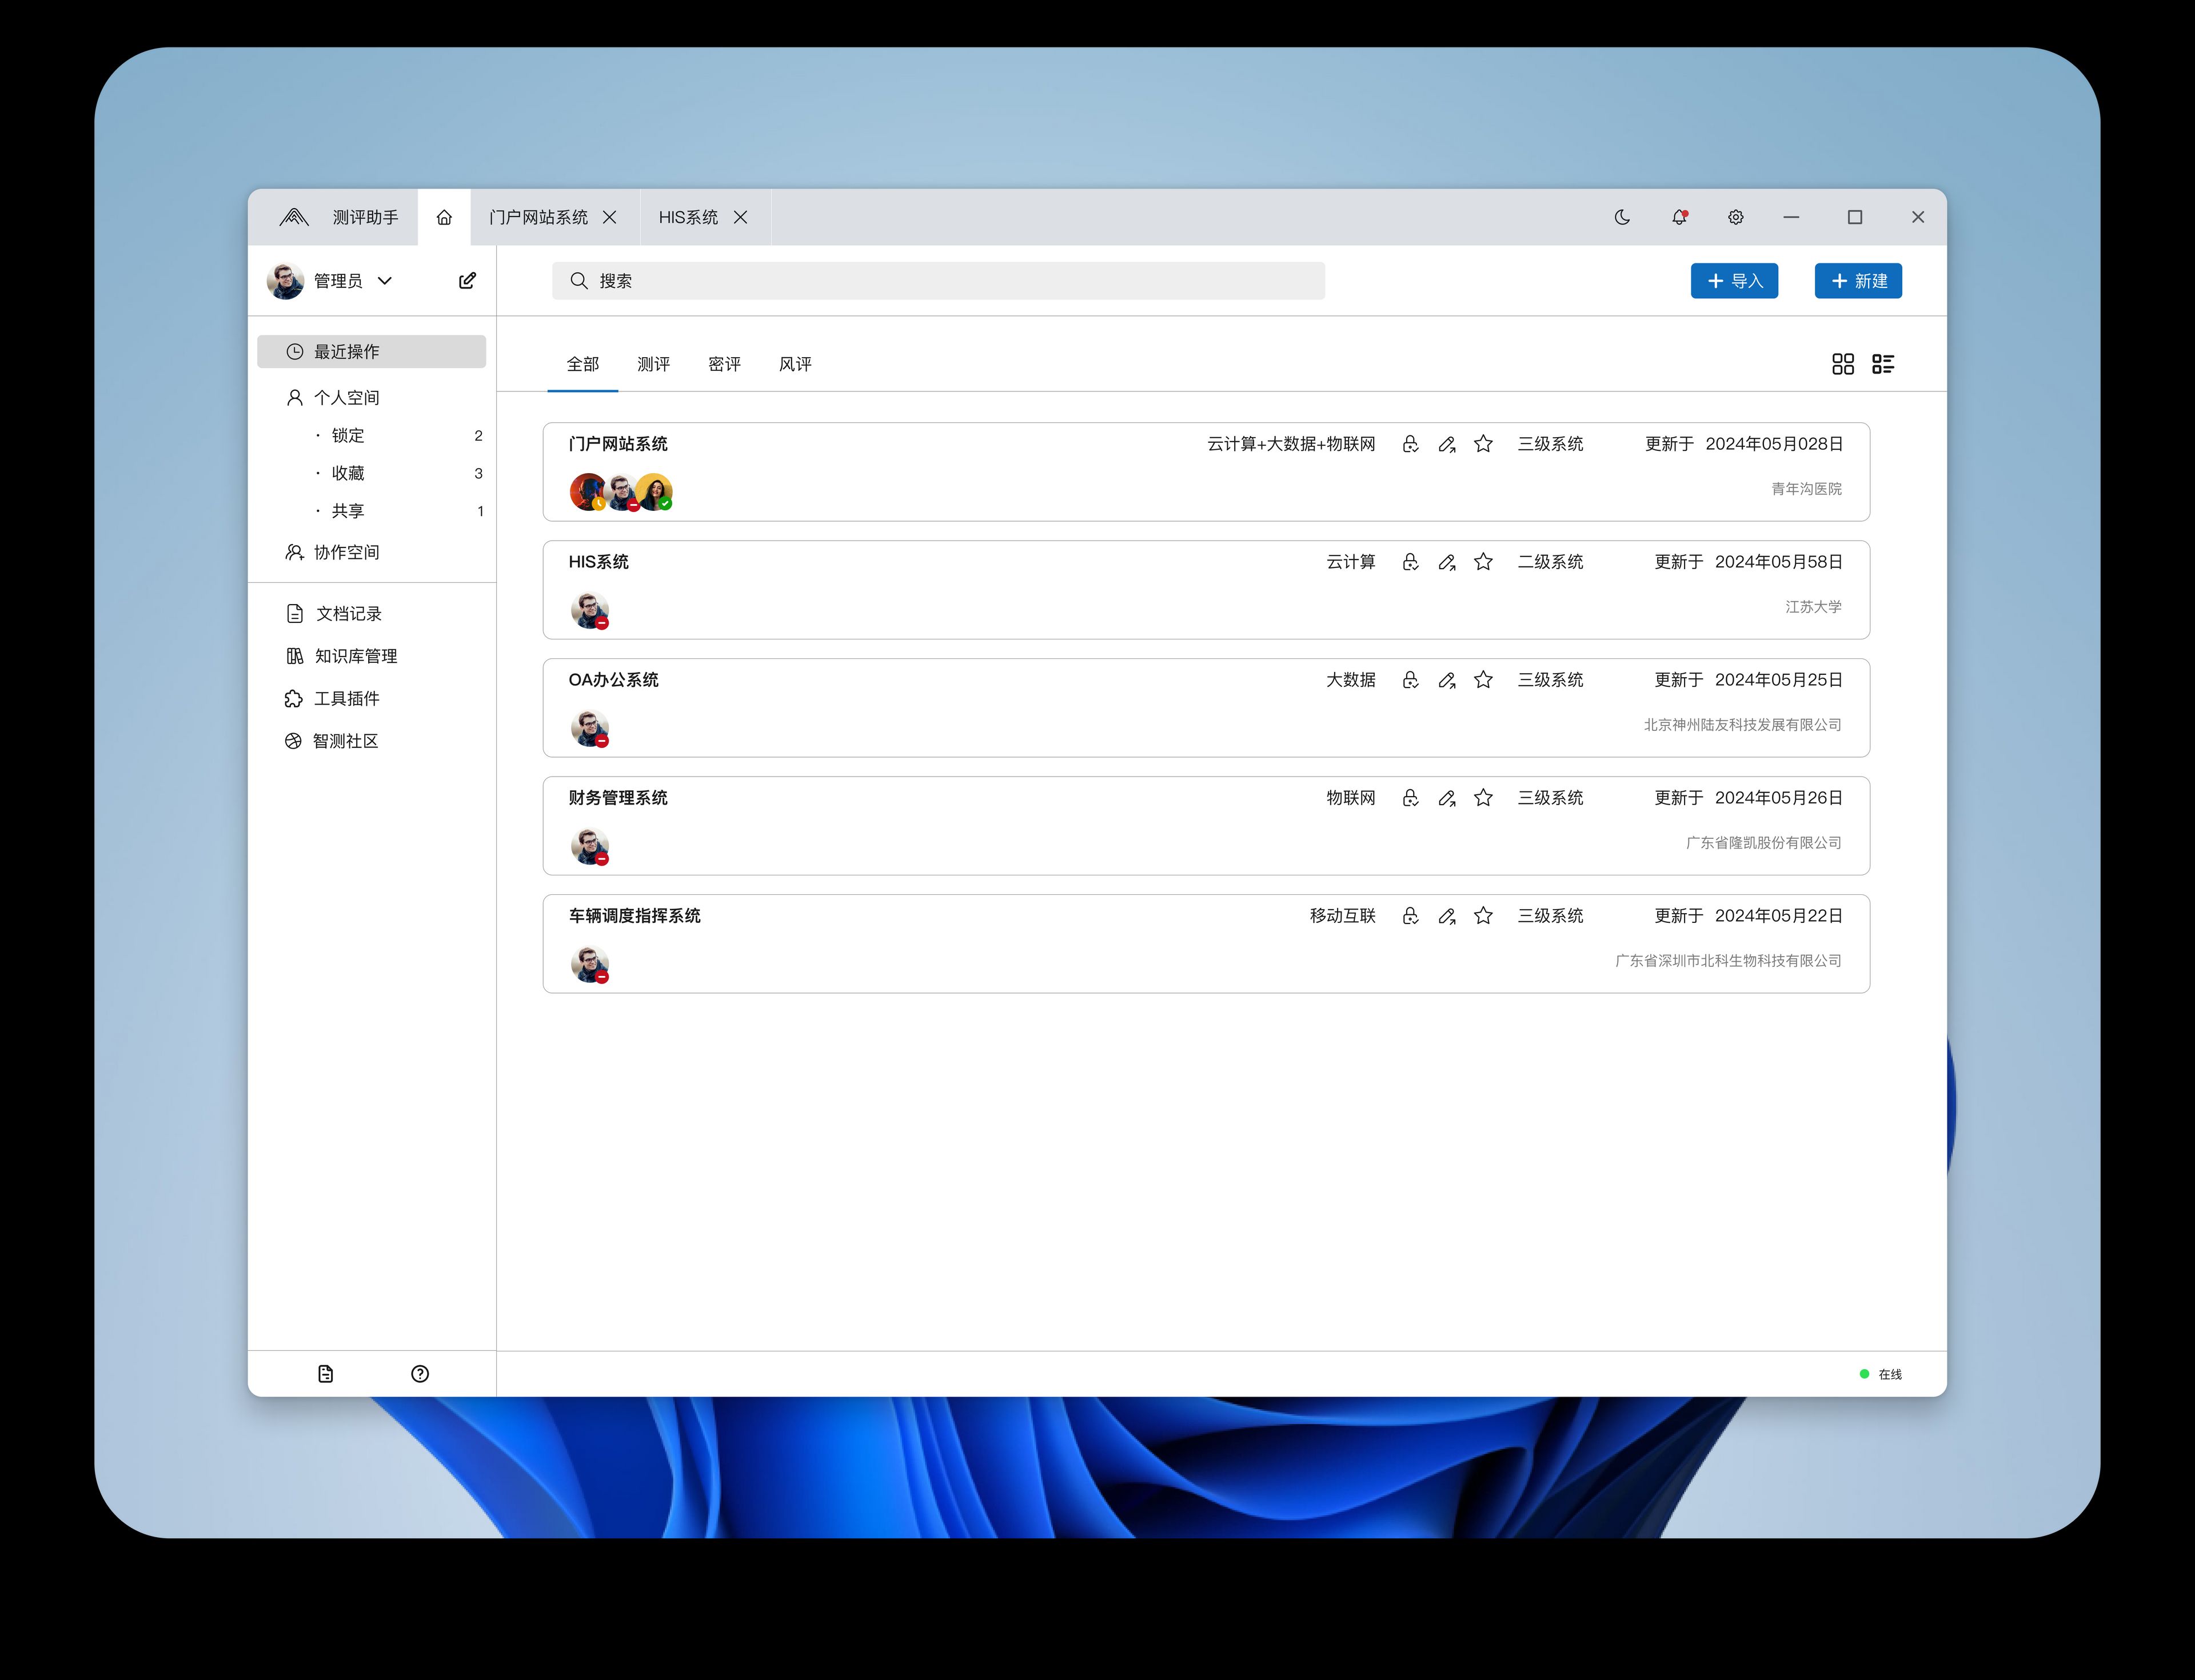Screen dimensions: 2195x1680
Task: Switch to grid view layout
Action: point(1843,364)
